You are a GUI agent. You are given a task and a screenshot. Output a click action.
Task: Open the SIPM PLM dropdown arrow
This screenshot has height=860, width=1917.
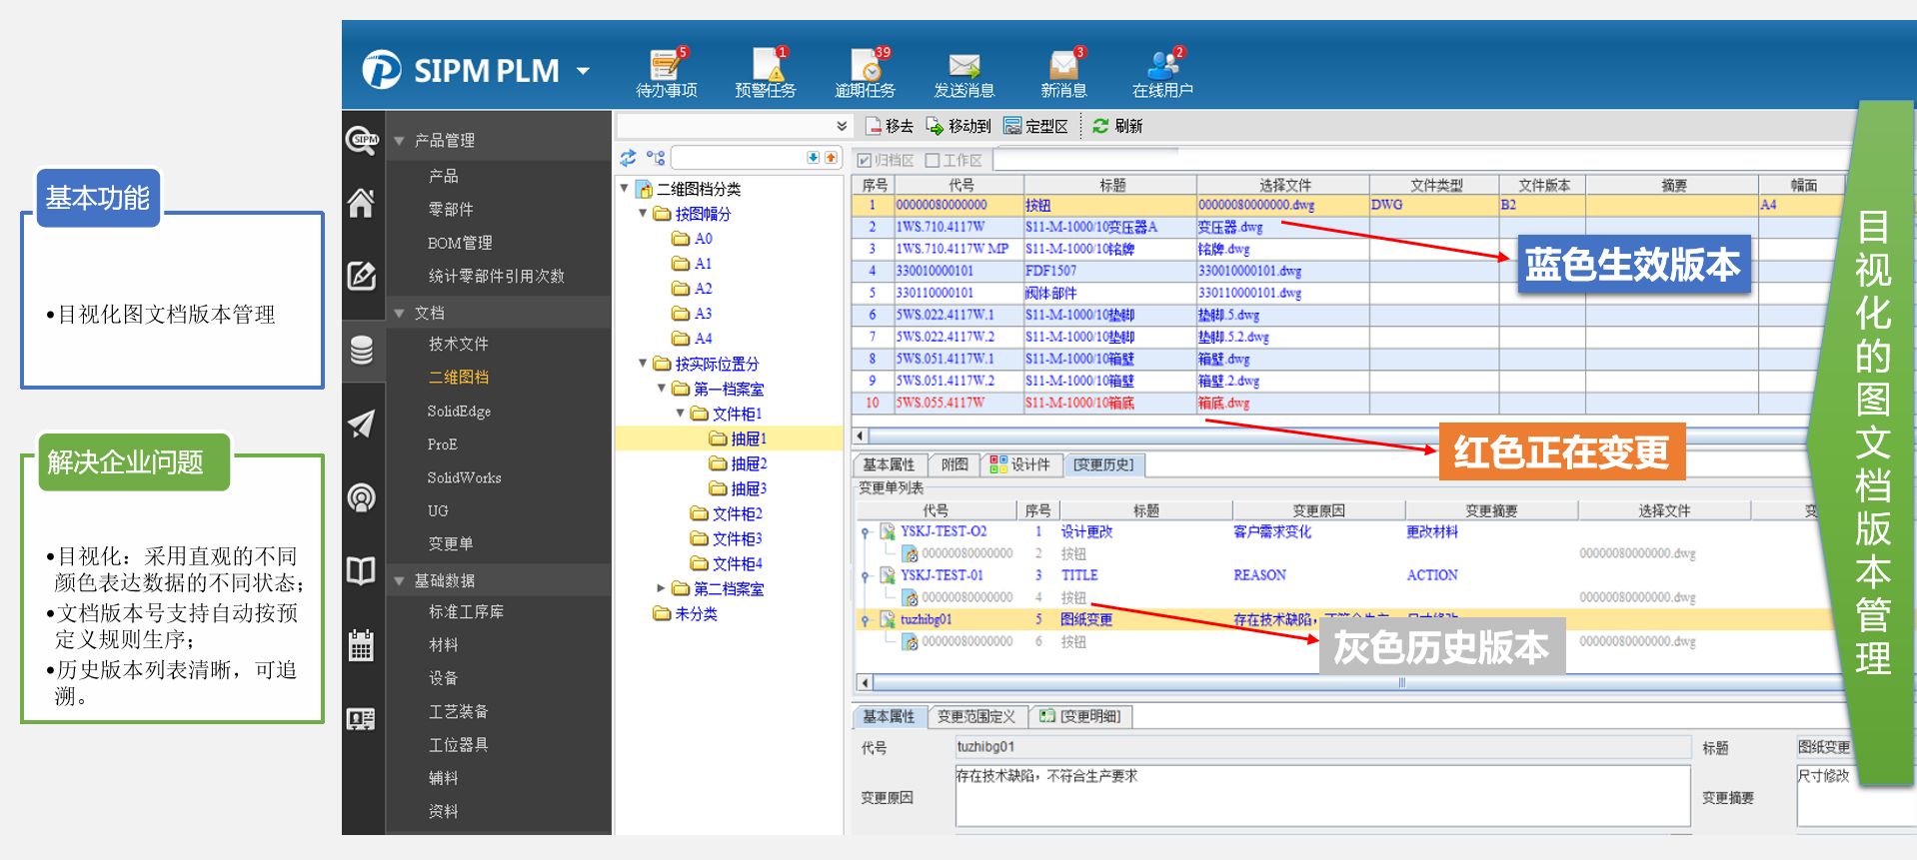click(583, 71)
